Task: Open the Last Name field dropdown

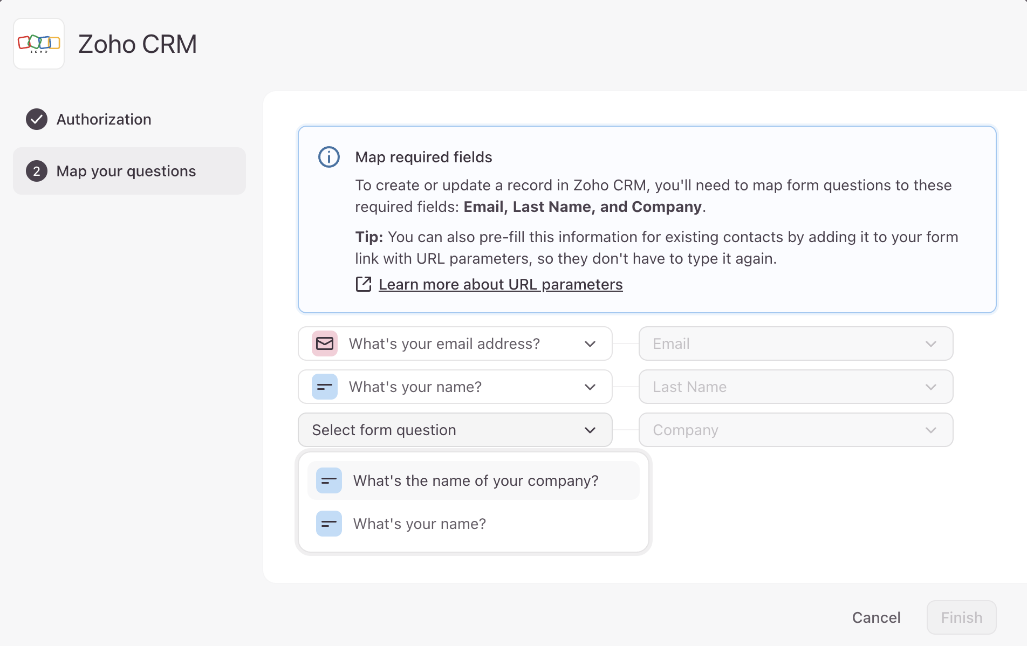Action: tap(796, 387)
